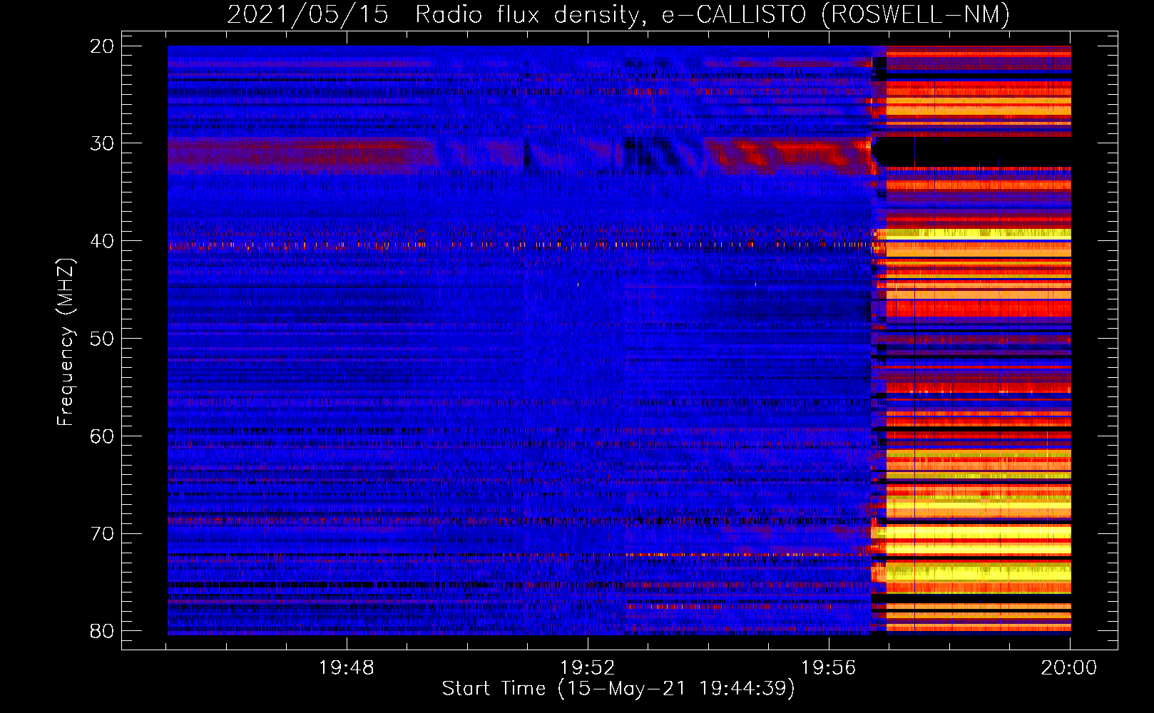Click the frequency tick label 80
This screenshot has width=1154, height=713.
pos(102,631)
